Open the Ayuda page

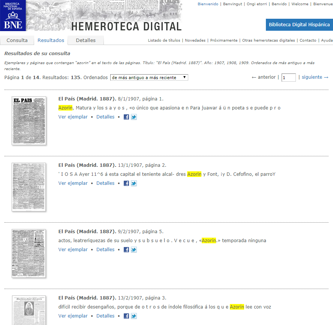327,40
